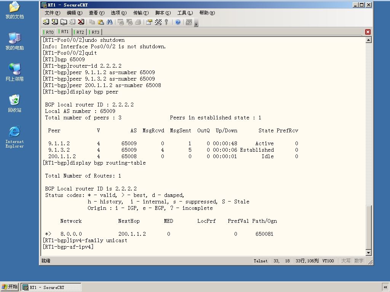Click the grayed Reconnect icon
Viewport: 390px width, 292px height.
(x=72, y=22)
